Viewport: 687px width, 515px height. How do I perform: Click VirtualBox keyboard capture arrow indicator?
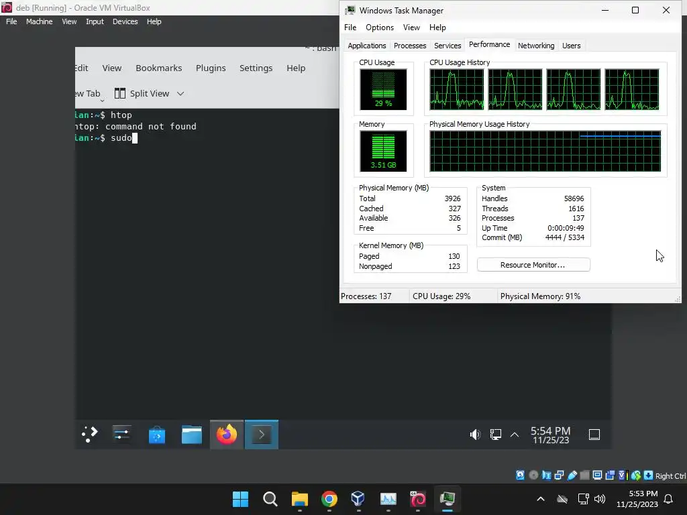coord(649,475)
